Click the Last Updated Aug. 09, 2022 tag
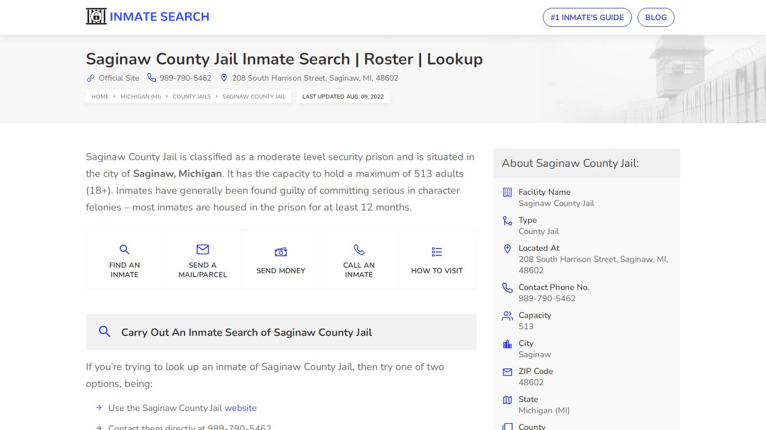766x430 pixels. click(x=343, y=96)
